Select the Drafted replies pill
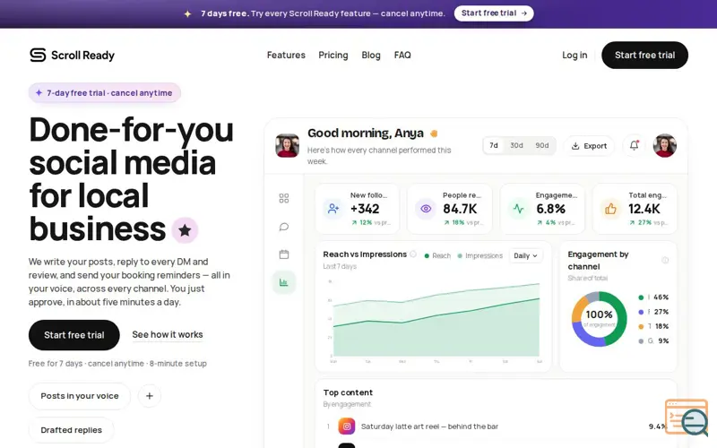Viewport: 717px width, 448px height. (72, 430)
